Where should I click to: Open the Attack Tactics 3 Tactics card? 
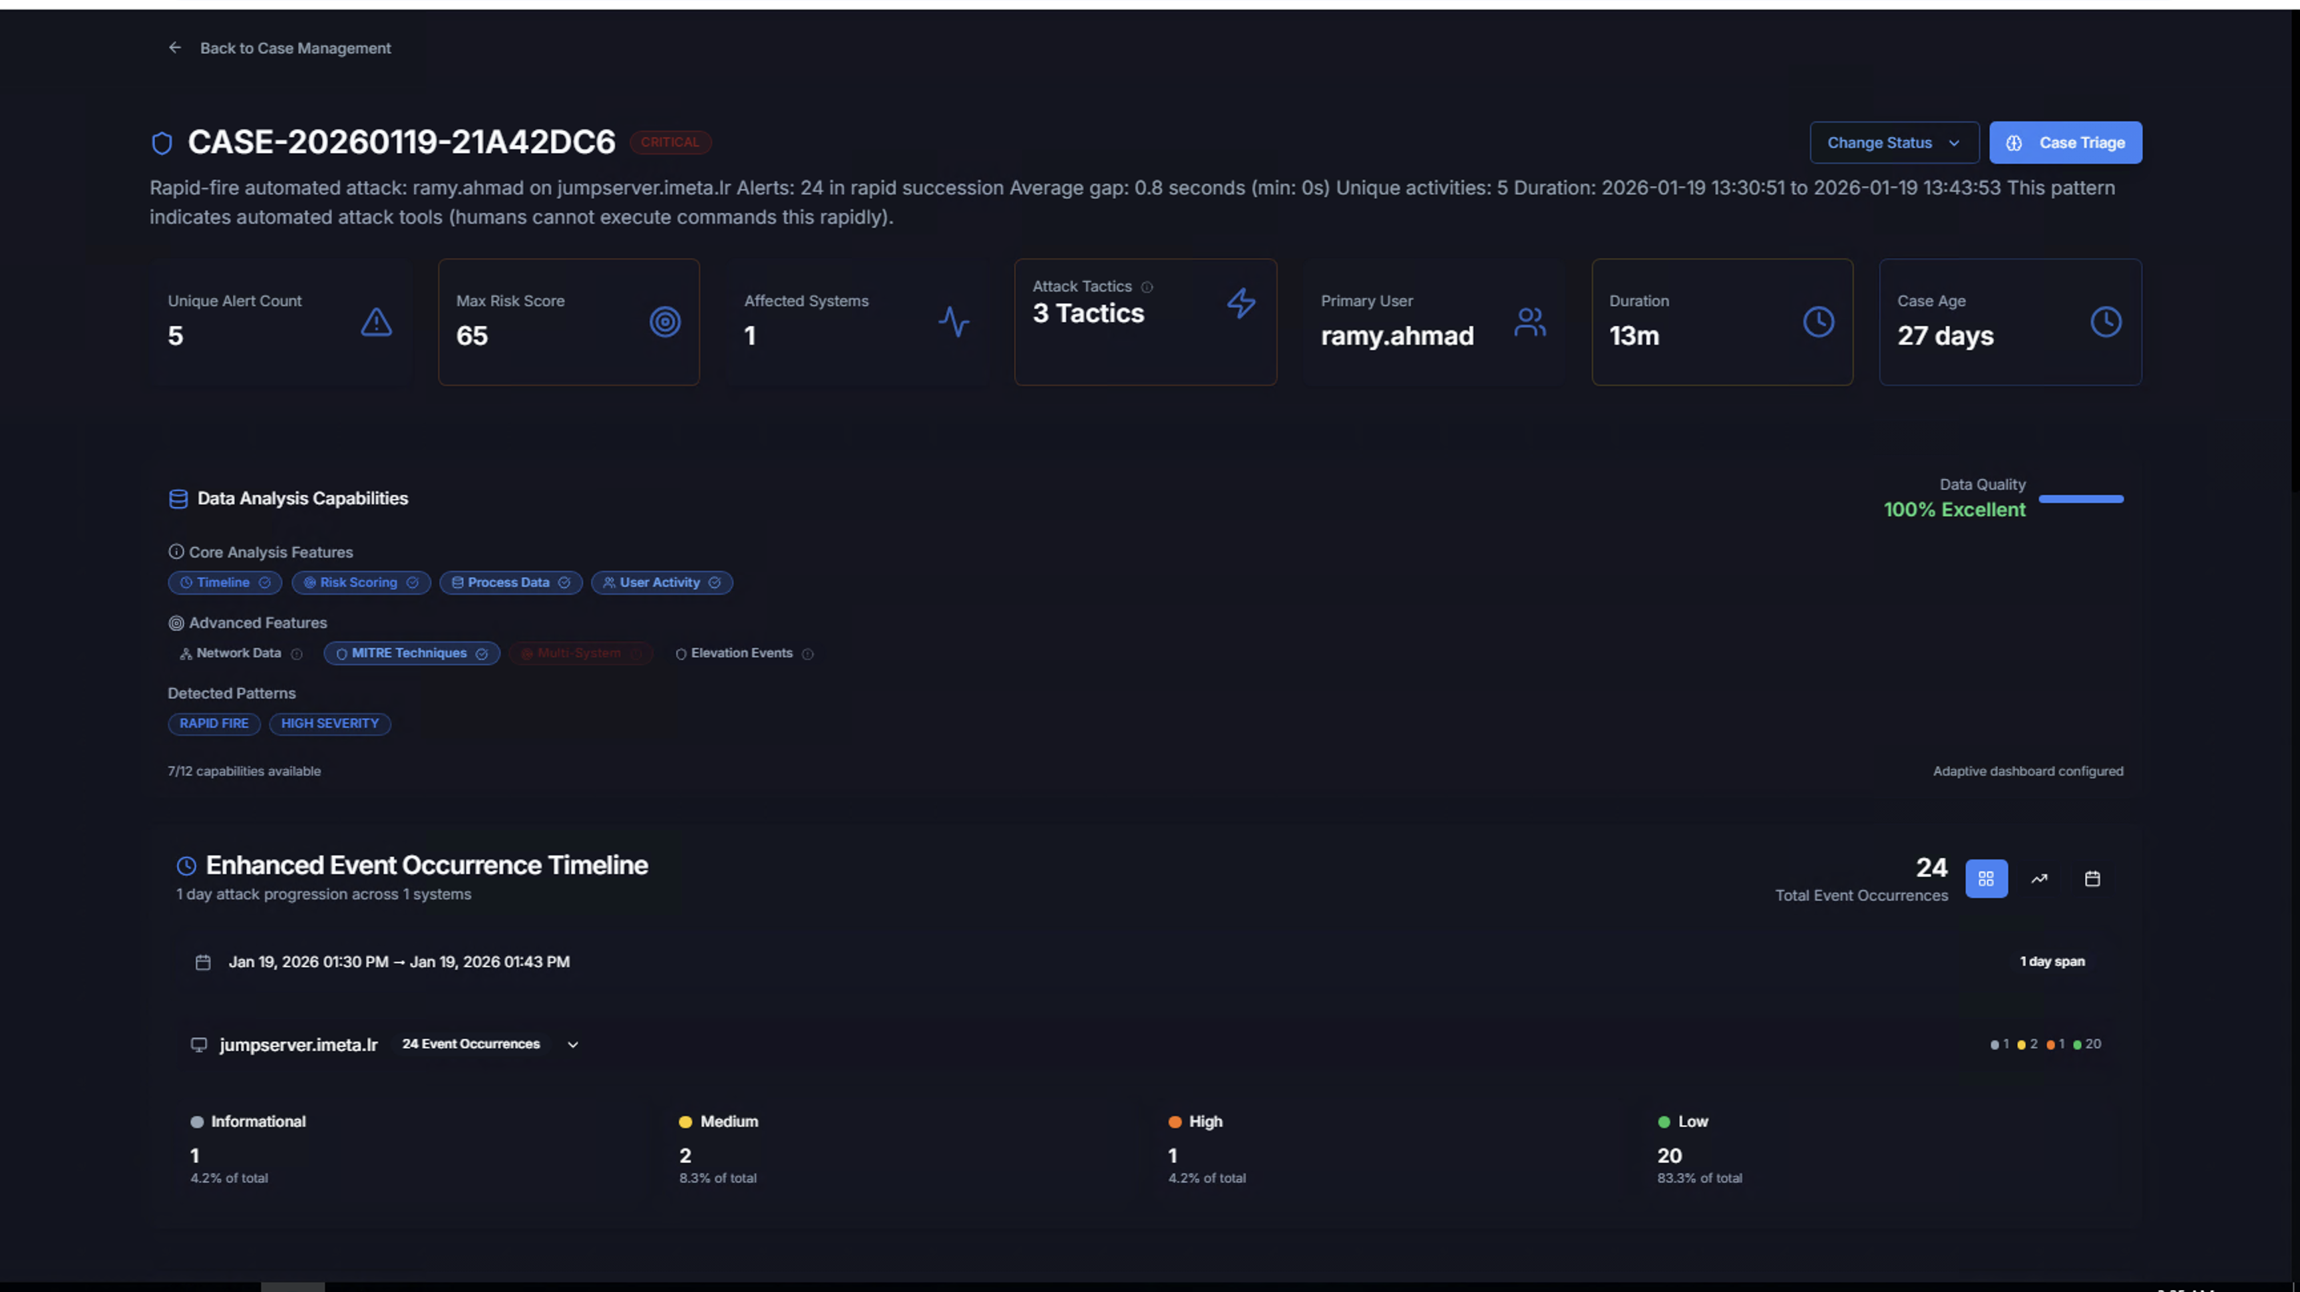pos(1145,322)
